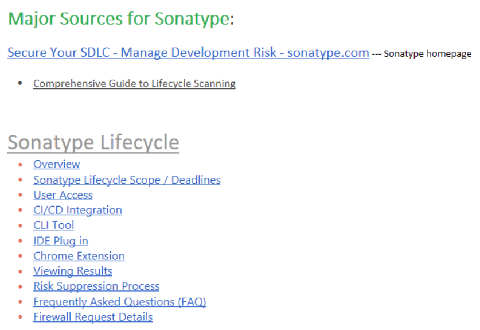The height and width of the screenshot is (330, 480).
Task: Open the User Access link
Action: point(63,195)
